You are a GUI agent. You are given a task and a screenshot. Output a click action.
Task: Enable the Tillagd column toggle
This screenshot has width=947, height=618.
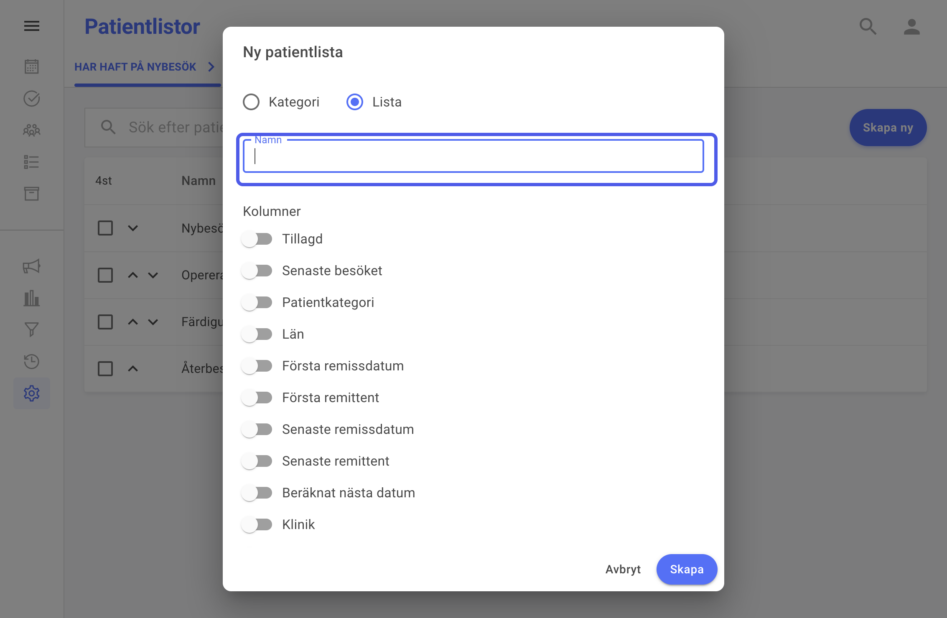tap(257, 239)
